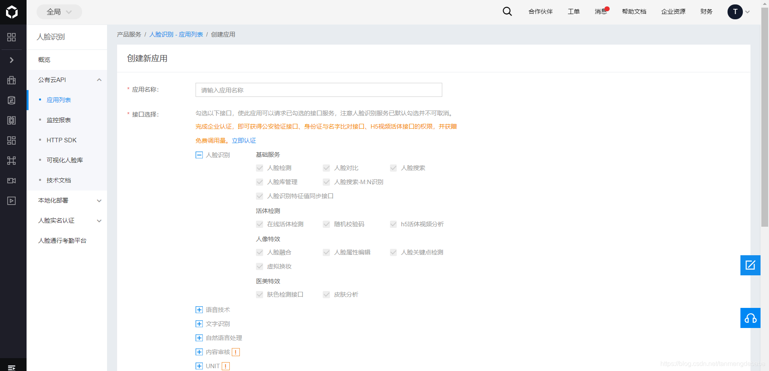Screen dimensions: 769x371
Task: Open the feedback pencil icon on right edge
Action: pos(750,265)
